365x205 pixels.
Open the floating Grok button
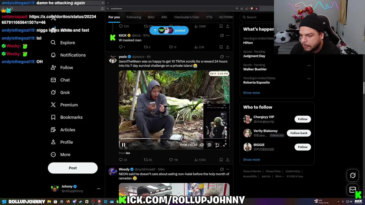[353, 175]
